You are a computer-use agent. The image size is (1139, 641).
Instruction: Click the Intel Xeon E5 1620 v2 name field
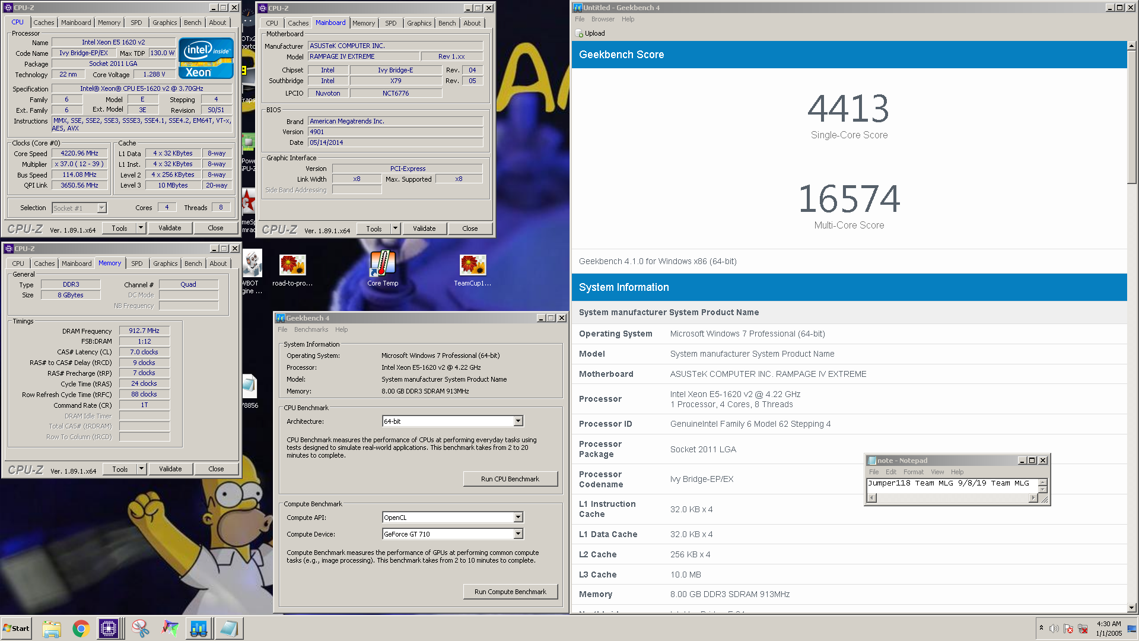(x=113, y=42)
